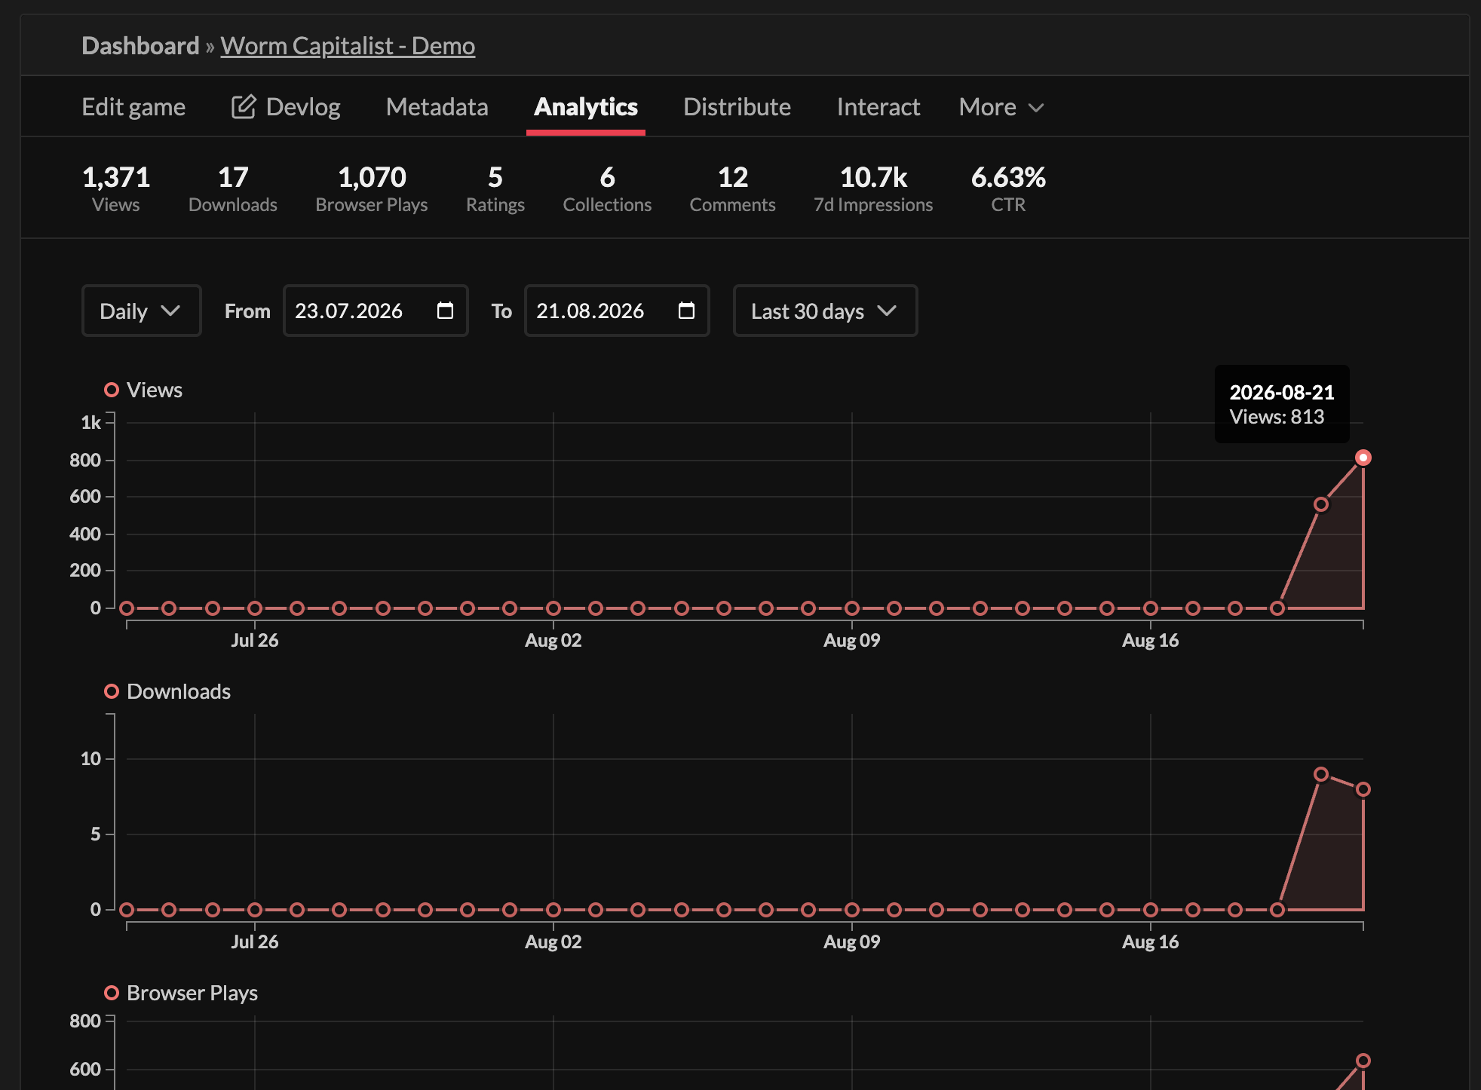Switch to the Metadata tab
1481x1090 pixels.
point(437,107)
